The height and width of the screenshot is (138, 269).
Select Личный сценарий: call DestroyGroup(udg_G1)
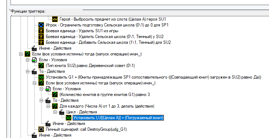point(86,130)
